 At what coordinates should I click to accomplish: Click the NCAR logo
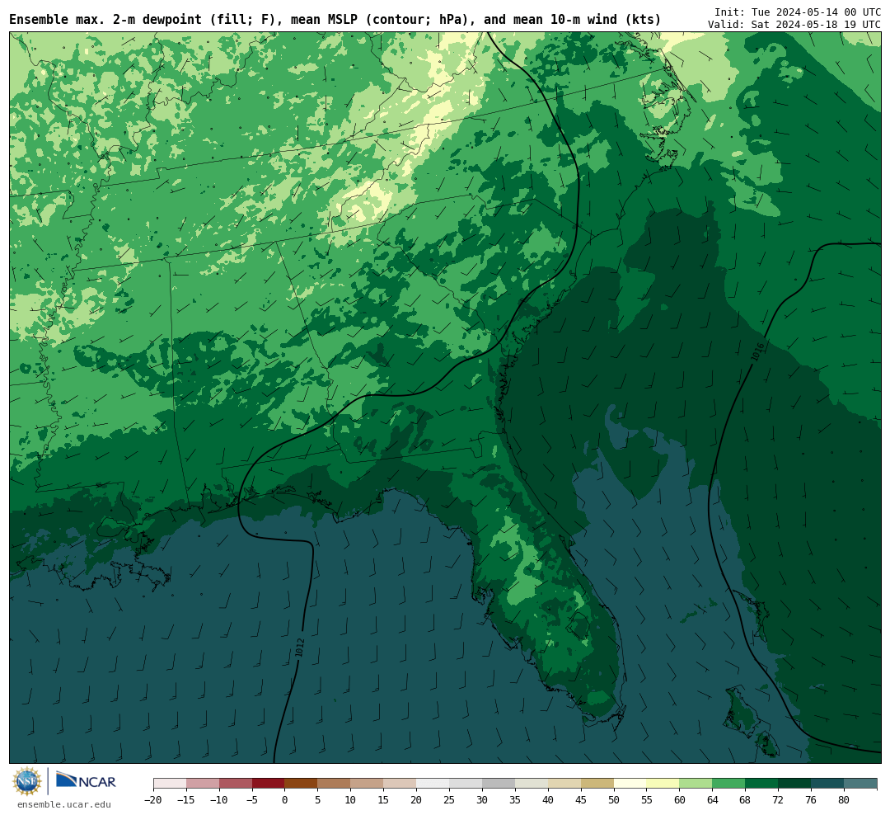tap(86, 782)
